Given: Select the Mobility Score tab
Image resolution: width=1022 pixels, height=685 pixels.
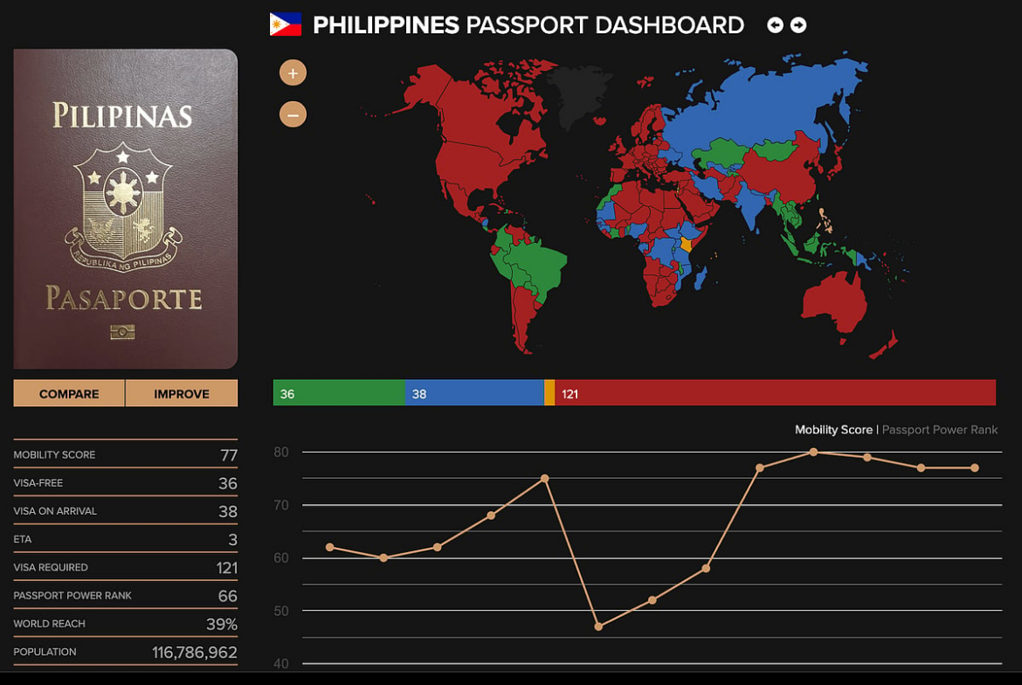Looking at the screenshot, I should tap(834, 430).
